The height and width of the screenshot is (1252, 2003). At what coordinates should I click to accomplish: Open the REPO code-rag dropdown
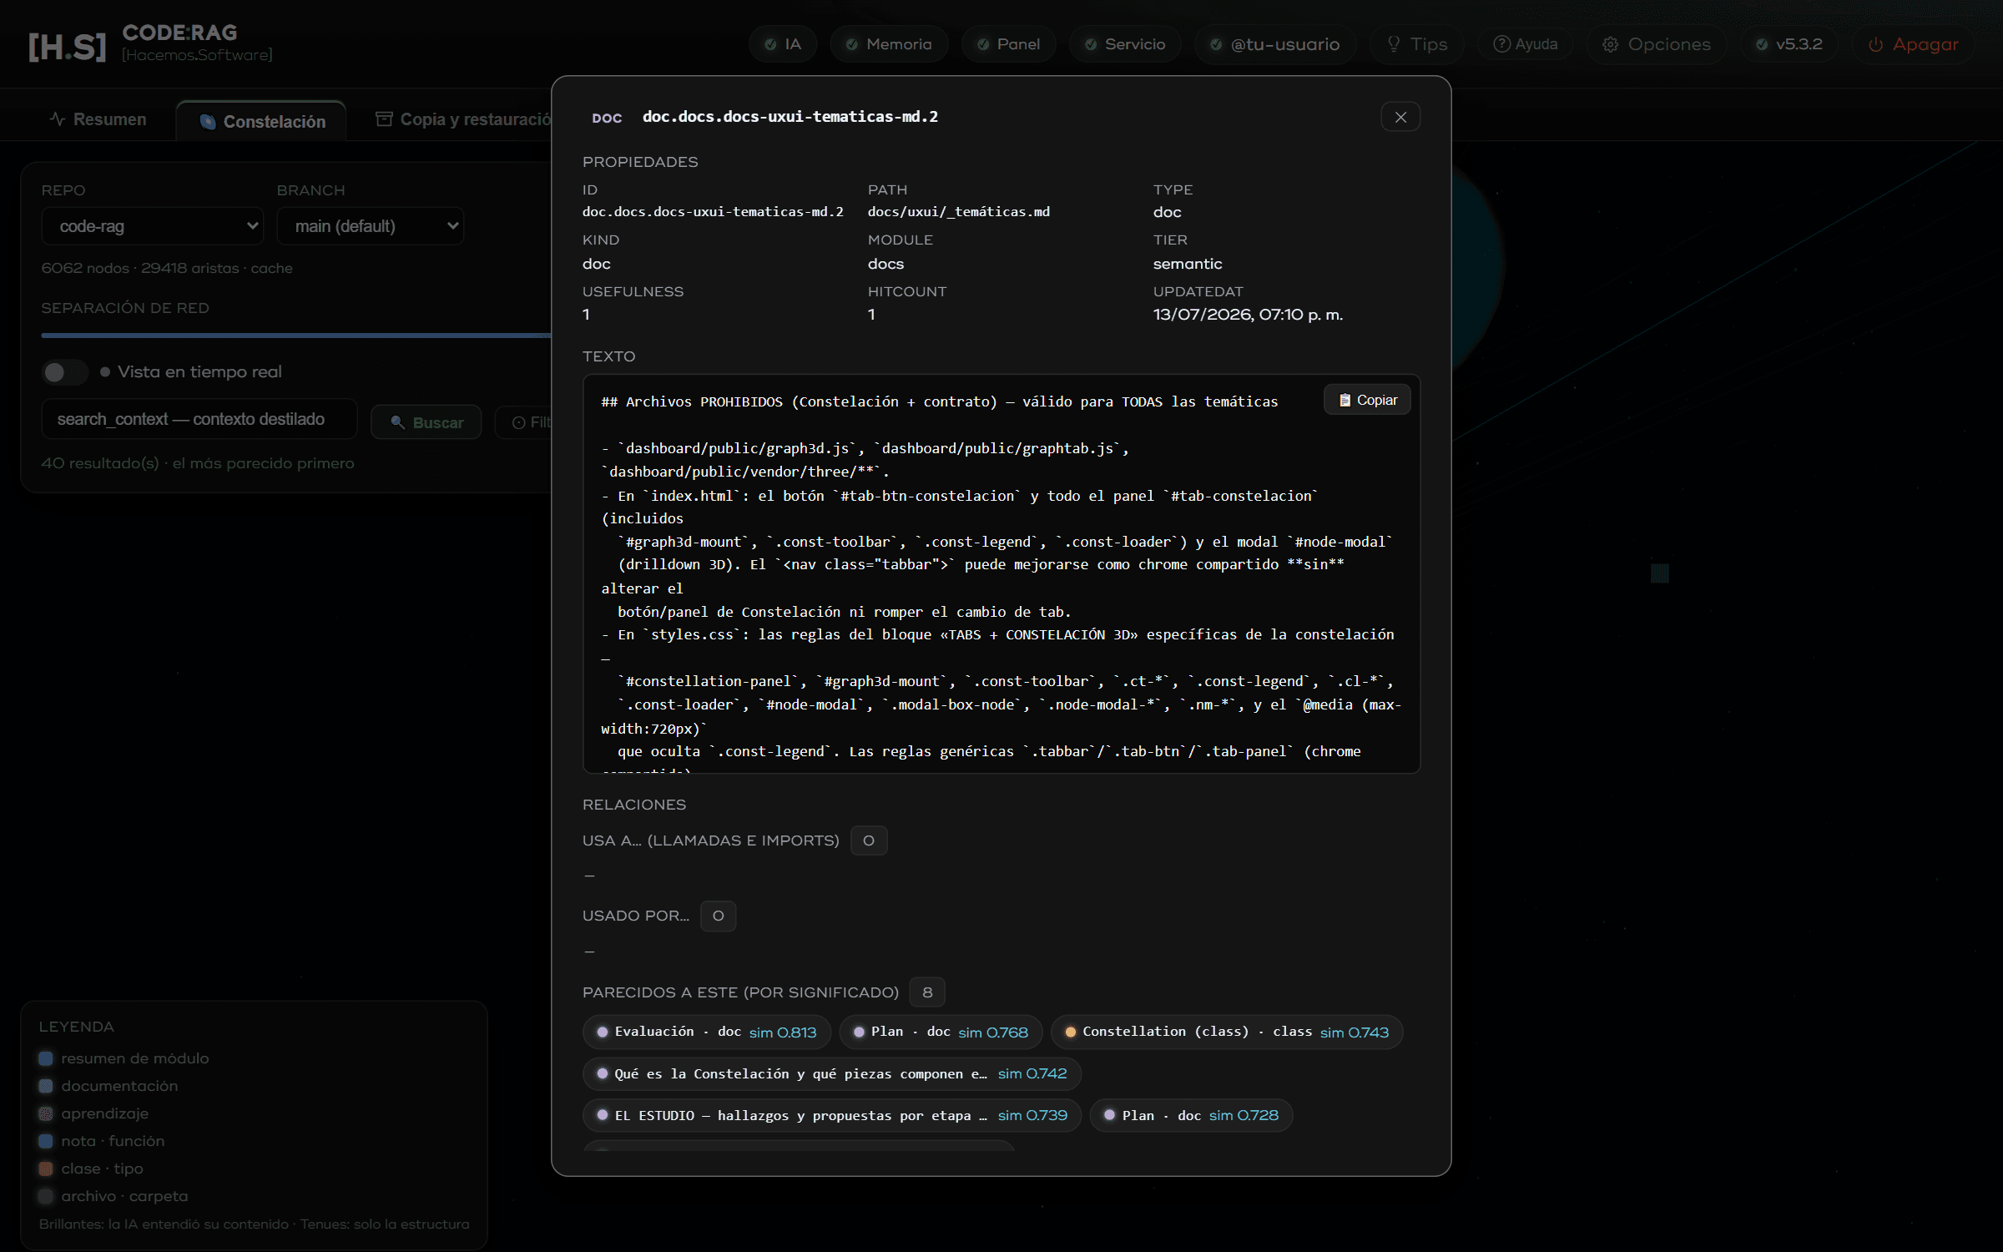pos(153,225)
